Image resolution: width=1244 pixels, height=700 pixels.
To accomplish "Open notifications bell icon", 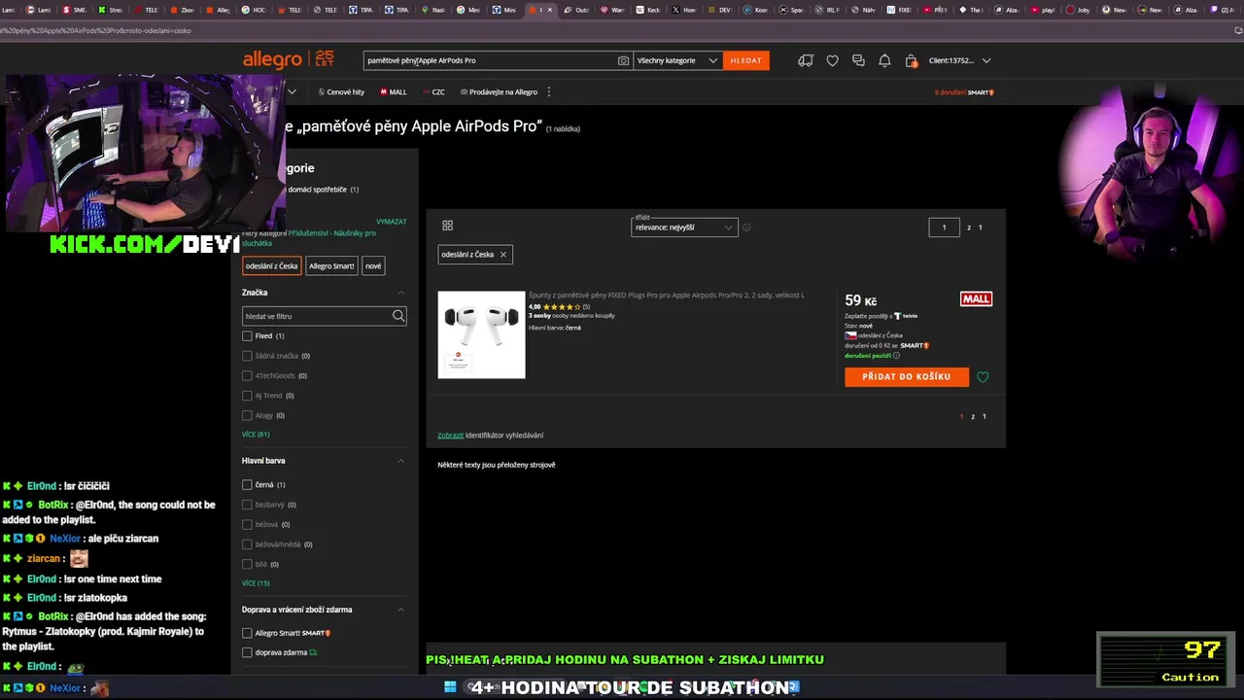I will [x=884, y=60].
